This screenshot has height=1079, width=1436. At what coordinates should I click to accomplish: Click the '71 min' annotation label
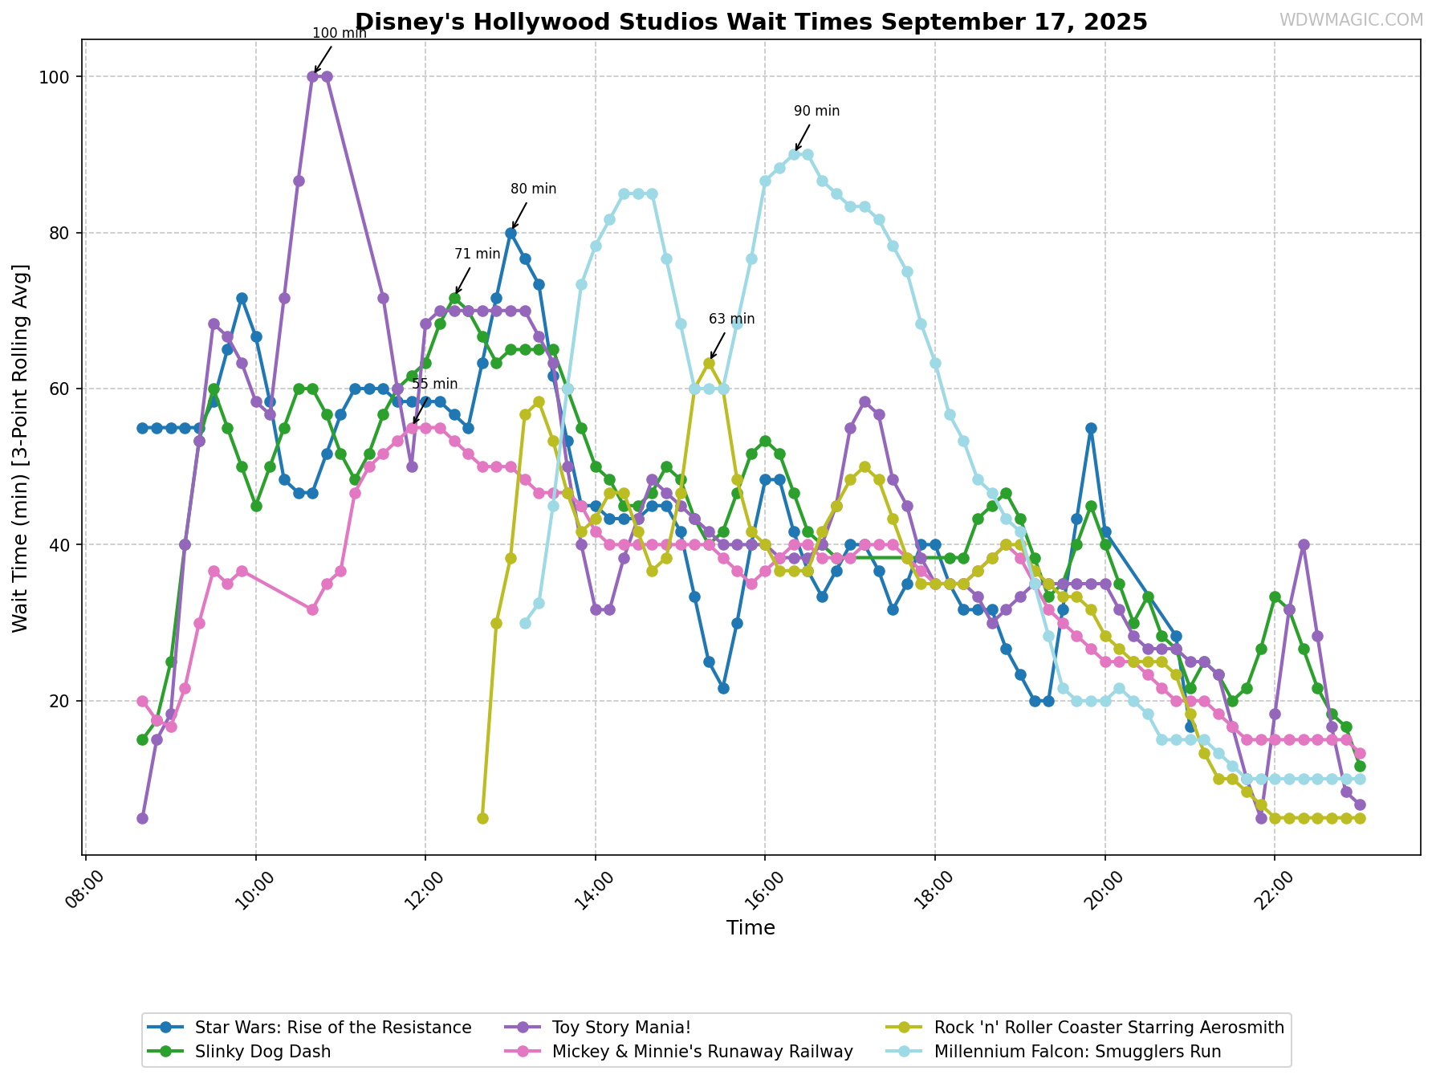(478, 254)
